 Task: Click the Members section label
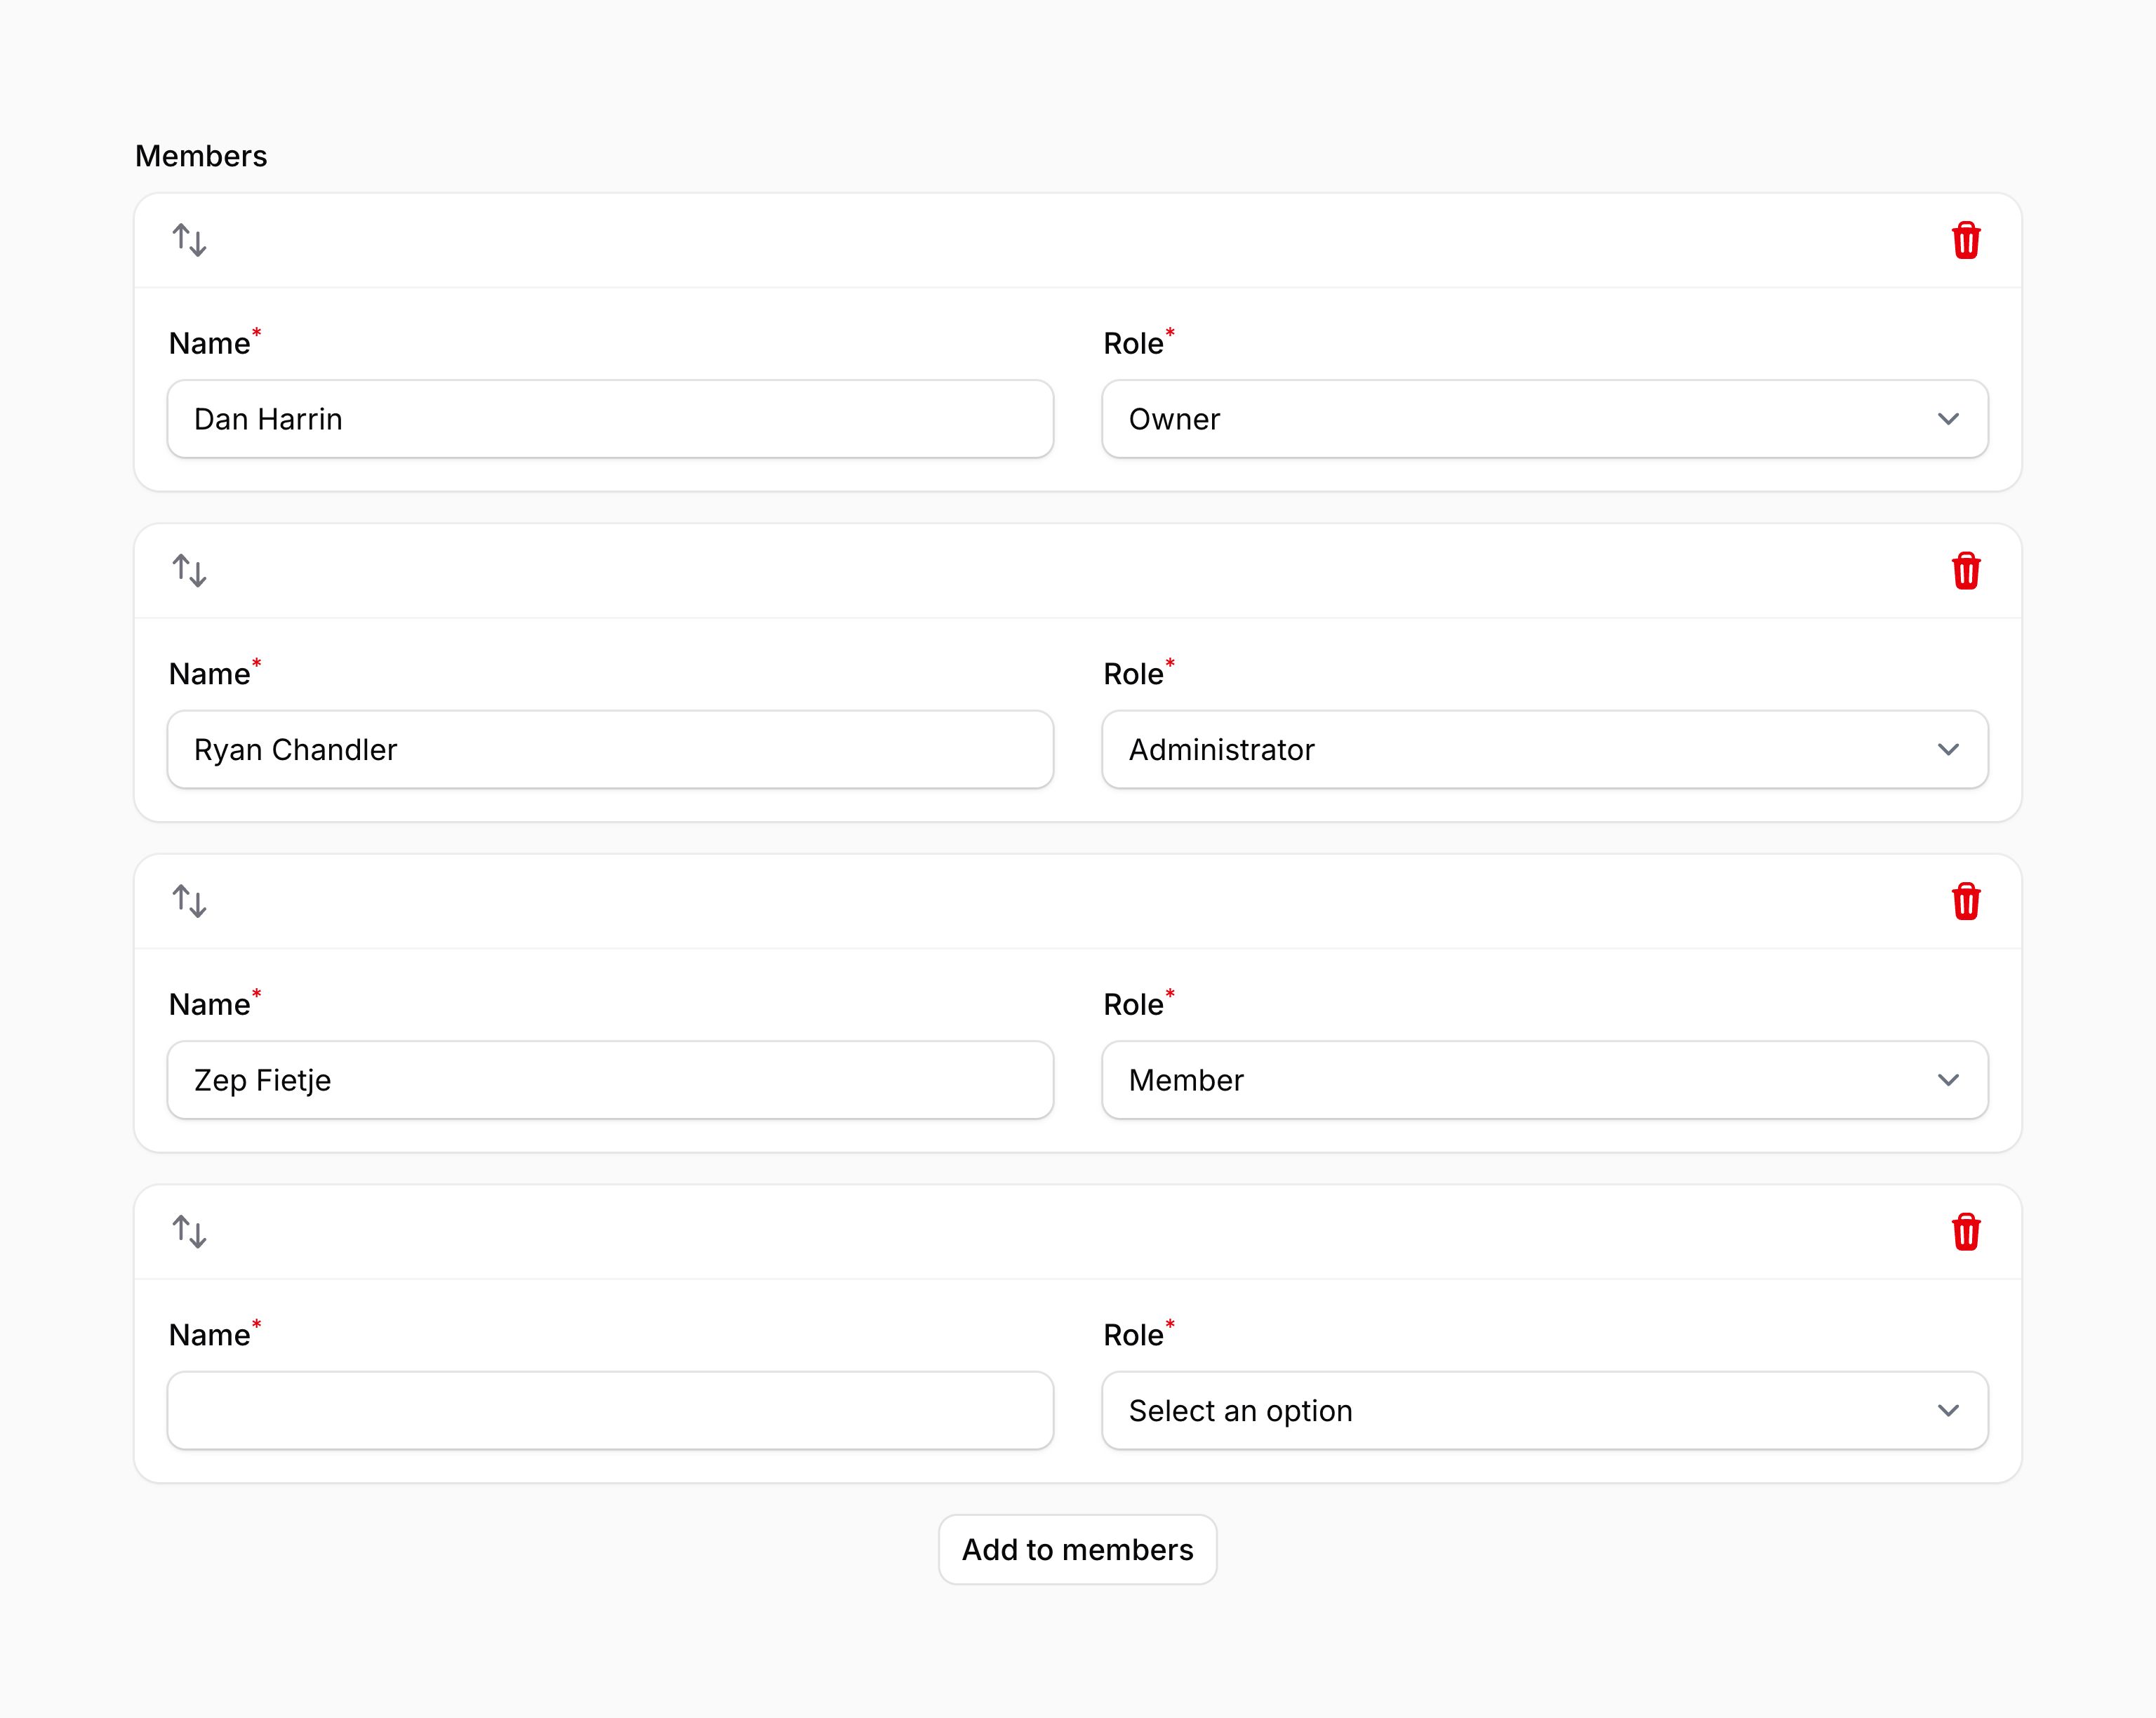(x=201, y=156)
